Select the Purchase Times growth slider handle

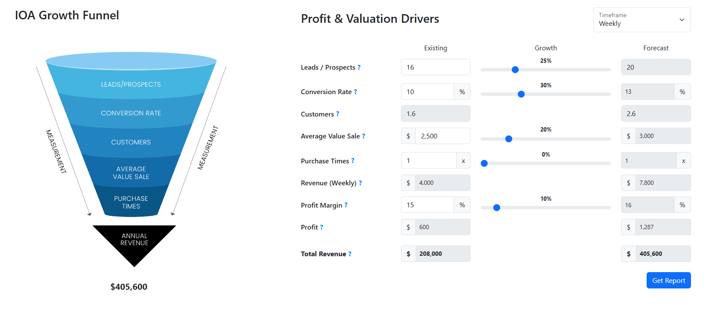484,163
